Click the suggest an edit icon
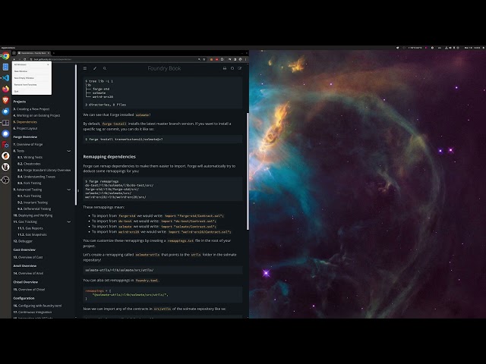The width and height of the screenshot is (486, 364). click(240, 68)
